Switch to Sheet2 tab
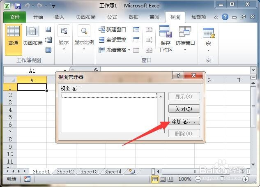The width and height of the screenshot is (260, 187). coord(65,171)
